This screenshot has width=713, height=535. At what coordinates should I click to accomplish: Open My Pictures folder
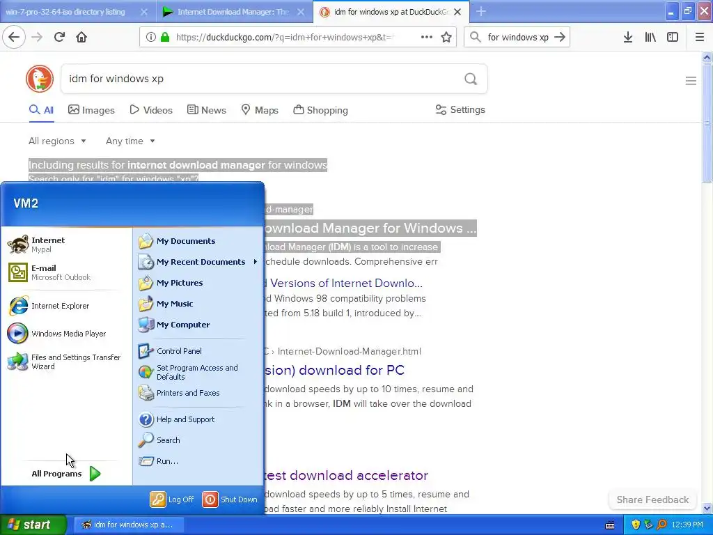tap(180, 283)
